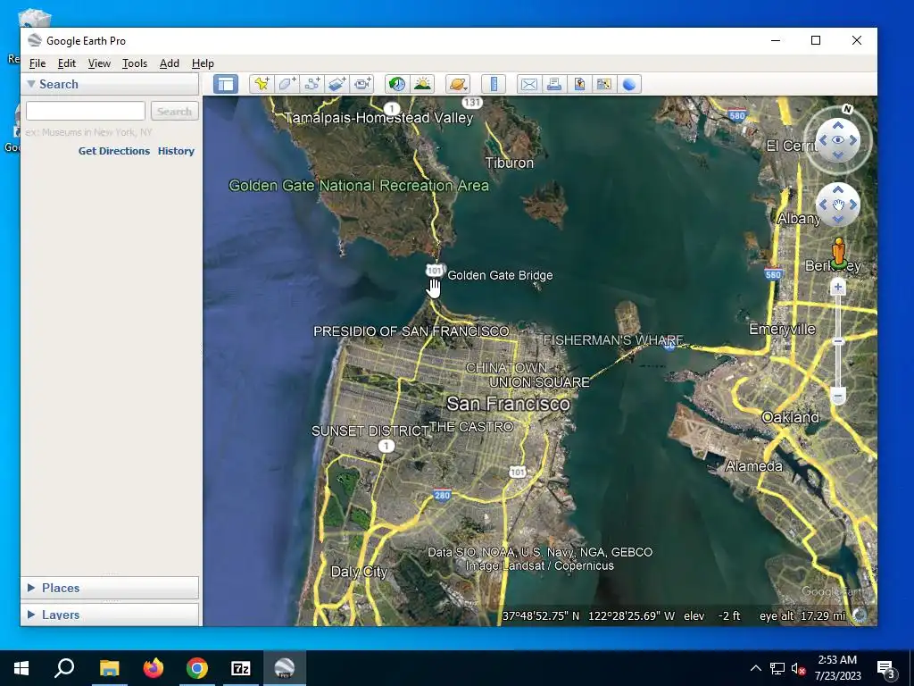Open File Explorer from taskbar
Viewport: 914px width, 686px height.
[x=109, y=668]
